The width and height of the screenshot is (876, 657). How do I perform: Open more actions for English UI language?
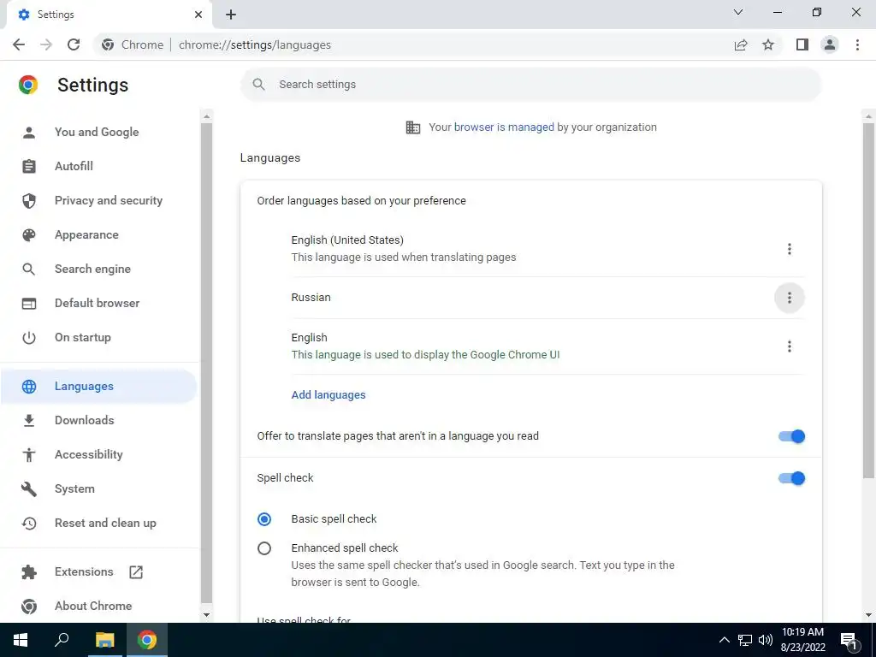pyautogui.click(x=790, y=346)
